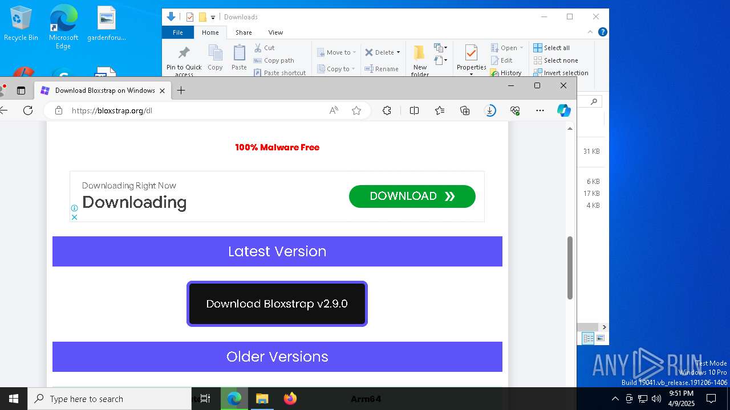The image size is (730, 410).
Task: Click History in Explorer ribbon
Action: pos(505,73)
